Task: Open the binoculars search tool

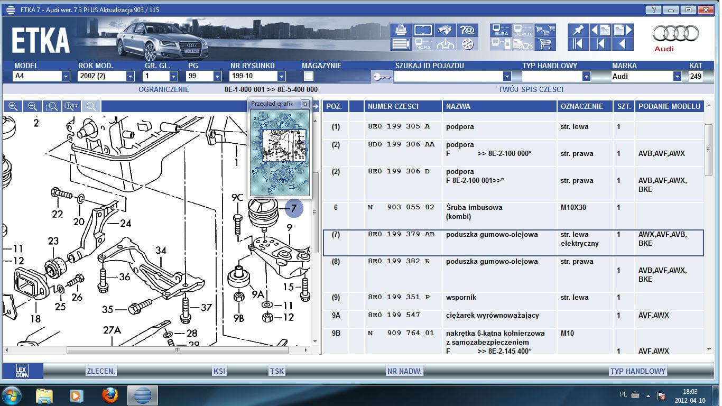Action: 446,30
